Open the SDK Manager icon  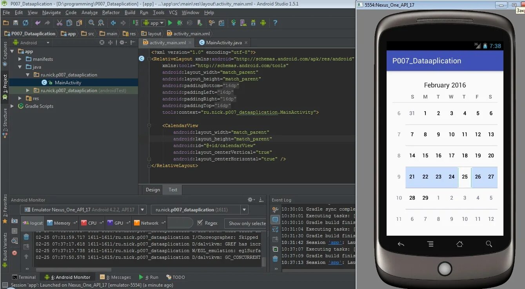[253, 23]
